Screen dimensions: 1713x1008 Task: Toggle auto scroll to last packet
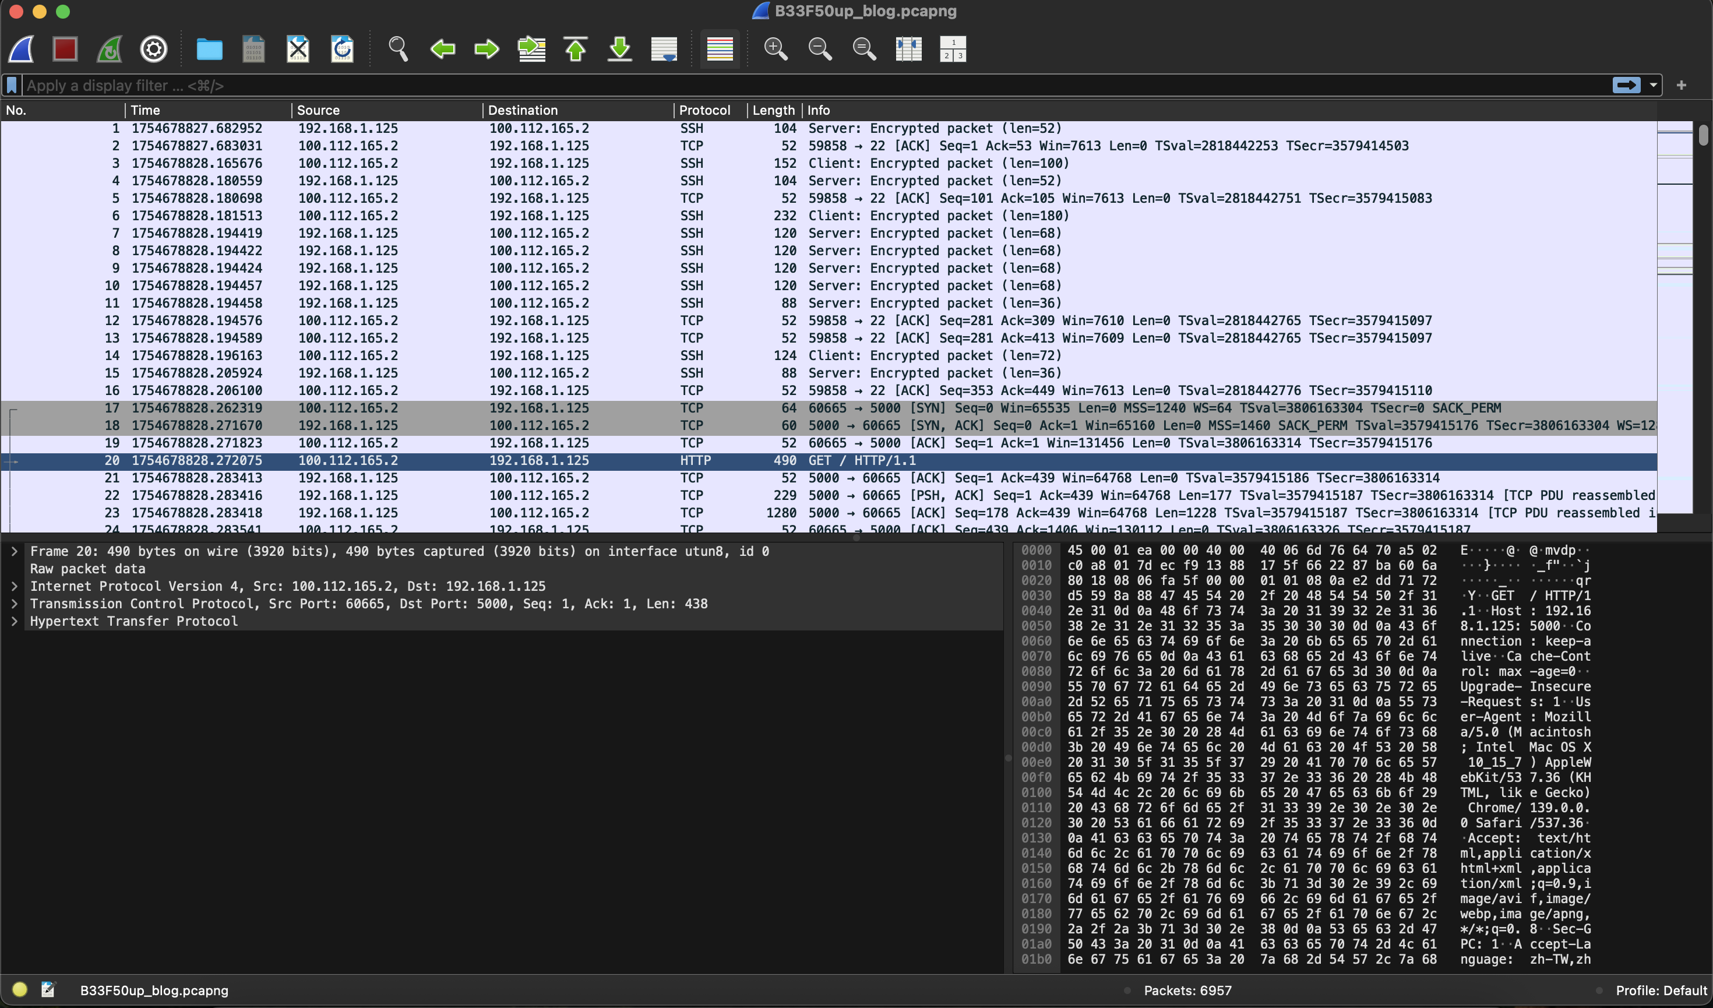(664, 49)
